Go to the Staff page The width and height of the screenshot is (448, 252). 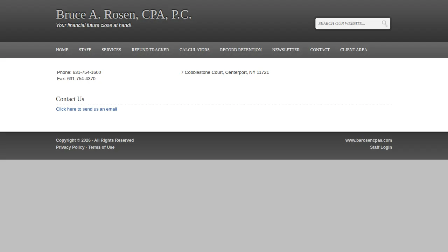click(x=85, y=50)
